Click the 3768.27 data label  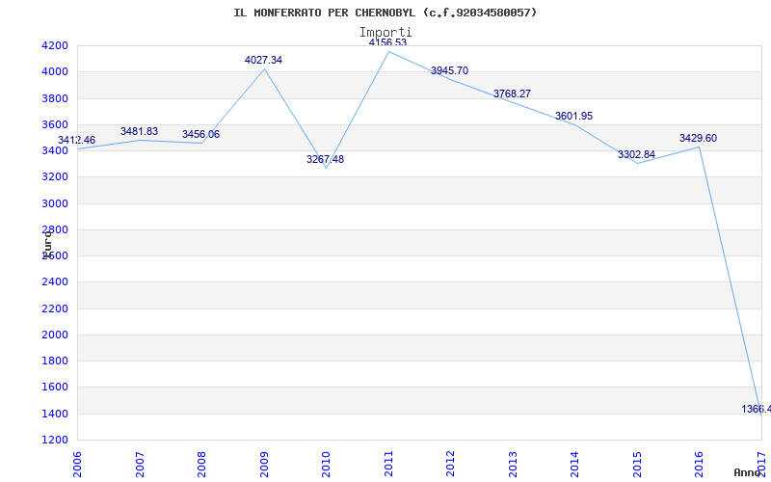pyautogui.click(x=513, y=94)
